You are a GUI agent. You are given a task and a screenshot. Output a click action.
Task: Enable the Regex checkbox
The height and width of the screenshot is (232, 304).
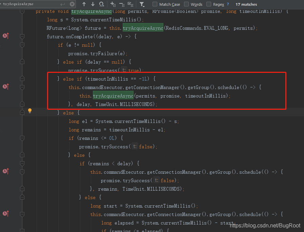click(209, 4)
